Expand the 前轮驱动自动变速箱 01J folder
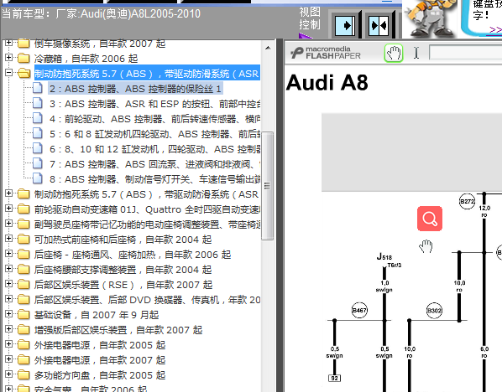 tap(9, 209)
